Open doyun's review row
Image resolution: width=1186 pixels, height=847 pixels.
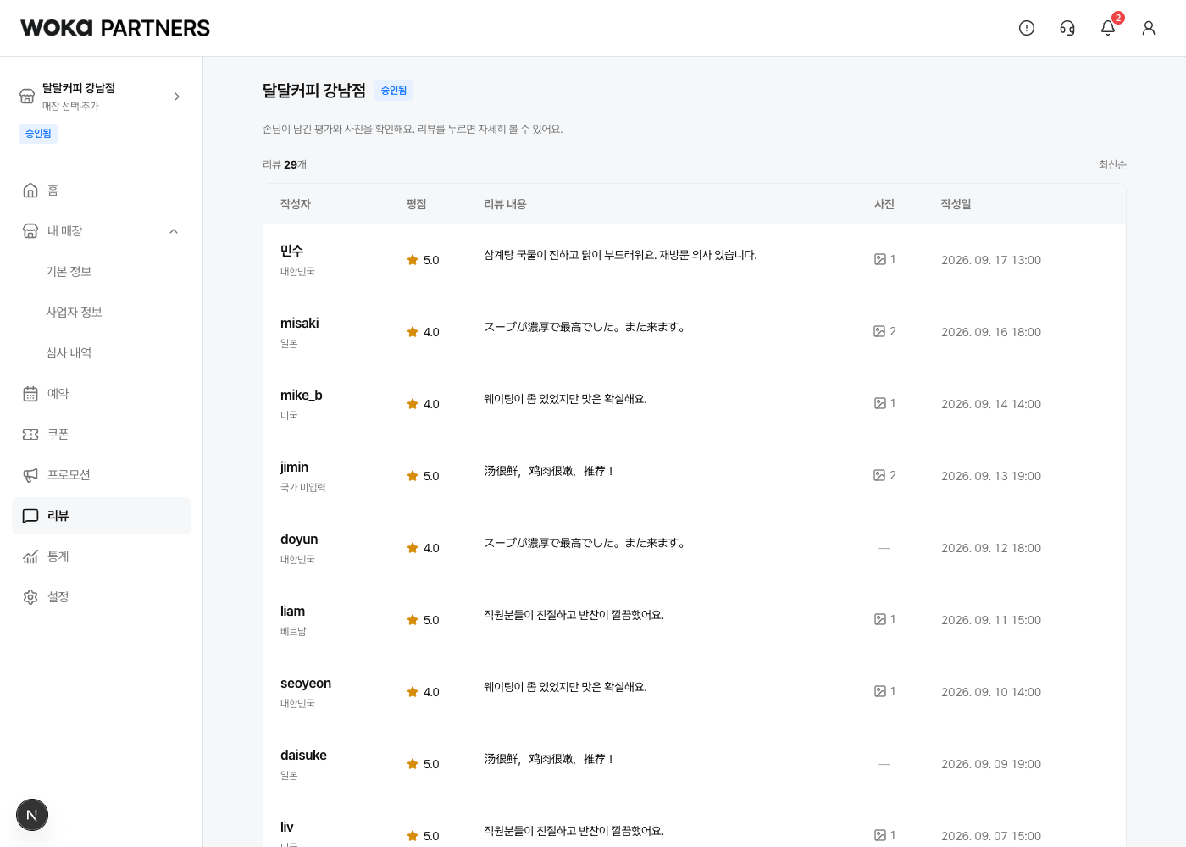click(x=695, y=548)
